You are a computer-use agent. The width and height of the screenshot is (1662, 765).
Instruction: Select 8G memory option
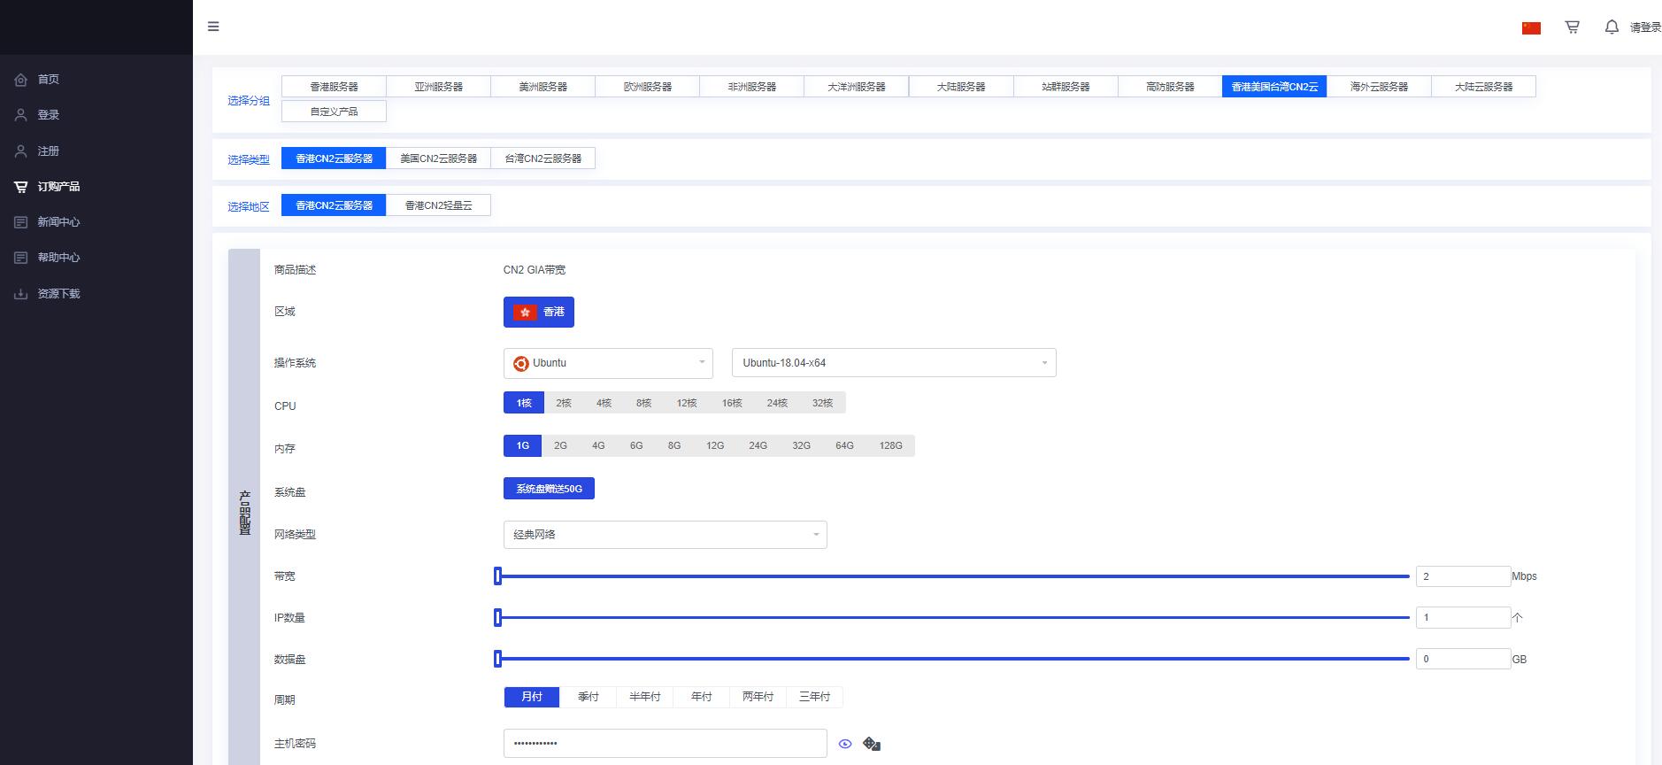674,445
